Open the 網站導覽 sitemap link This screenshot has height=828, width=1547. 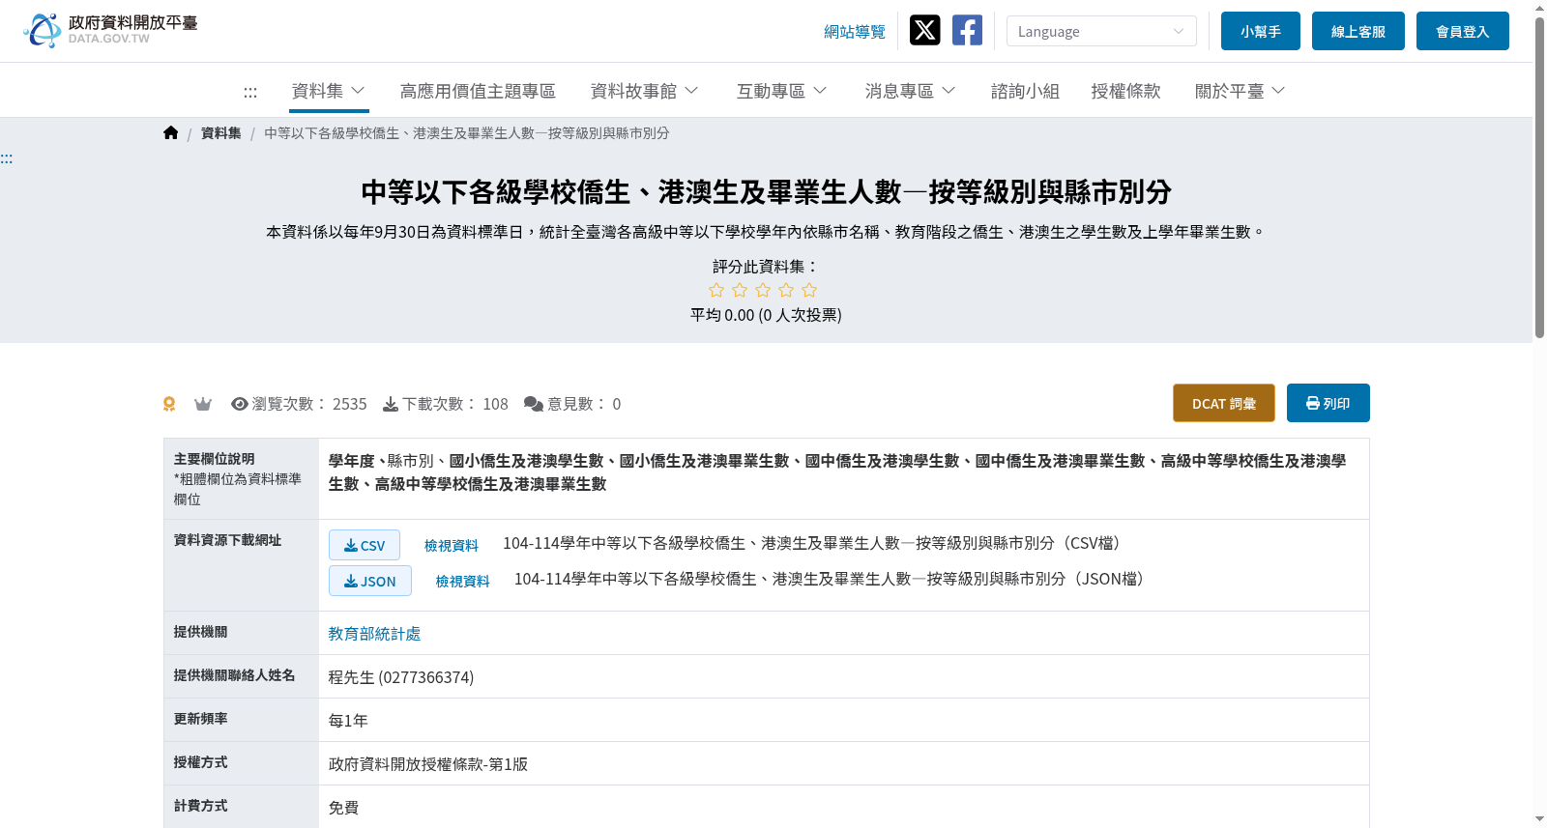coord(854,32)
